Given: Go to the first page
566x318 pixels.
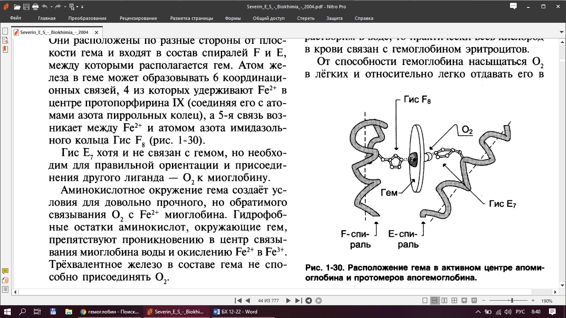Looking at the screenshot, I should click(238, 301).
